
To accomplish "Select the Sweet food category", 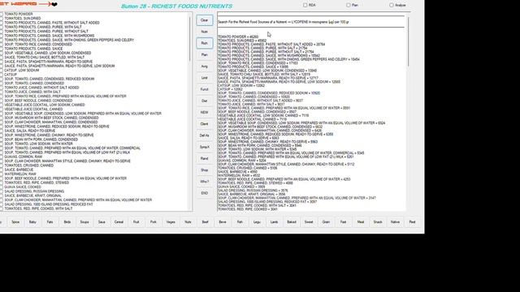I will click(x=309, y=222).
